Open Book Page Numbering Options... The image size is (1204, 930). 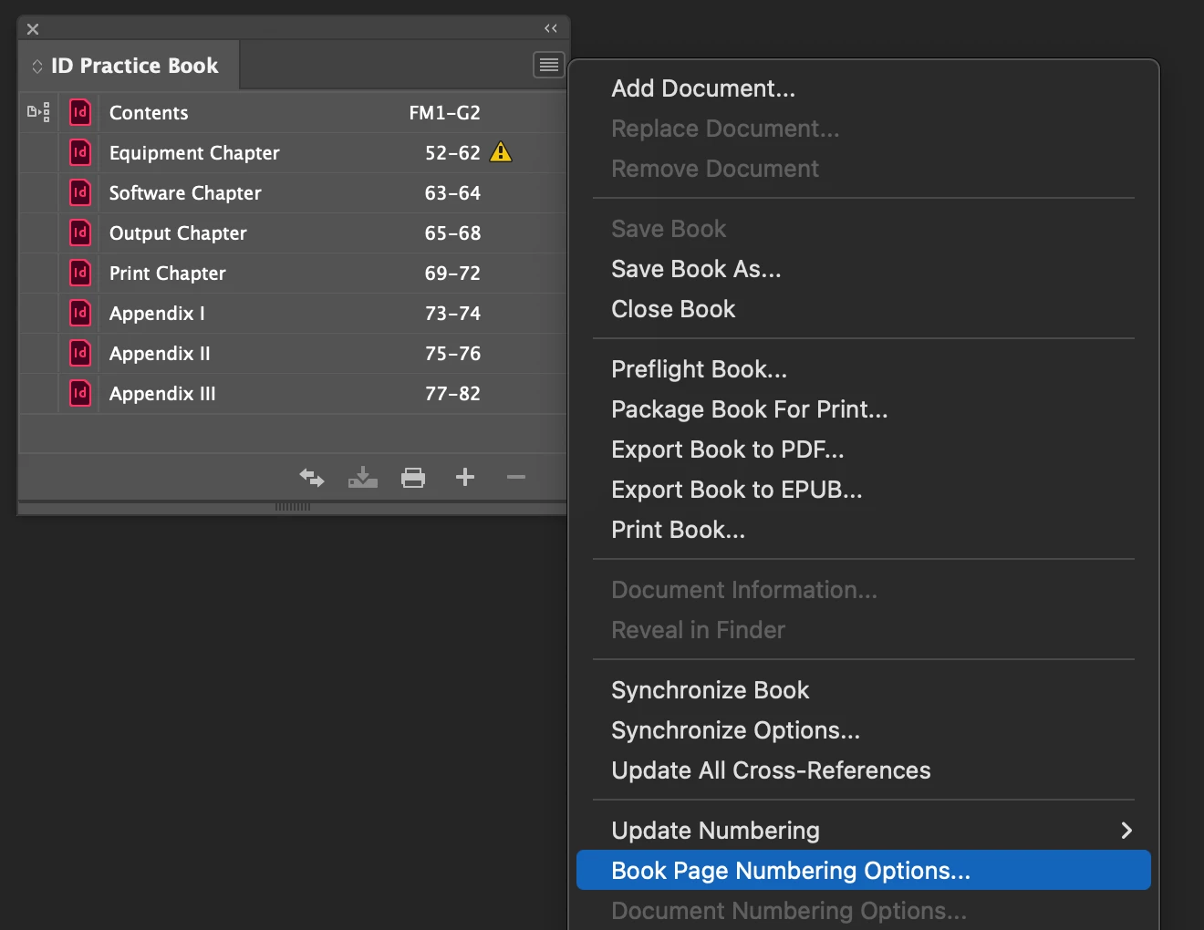tap(864, 871)
